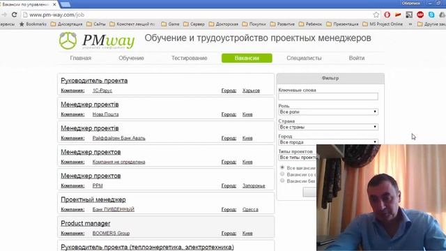Select the Все вакансии radio button
The image size is (446, 251).
coord(282,167)
